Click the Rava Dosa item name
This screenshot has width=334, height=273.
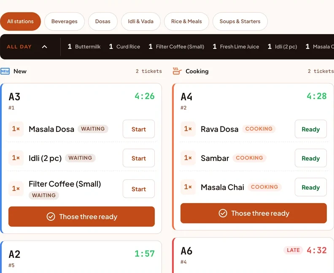click(220, 129)
